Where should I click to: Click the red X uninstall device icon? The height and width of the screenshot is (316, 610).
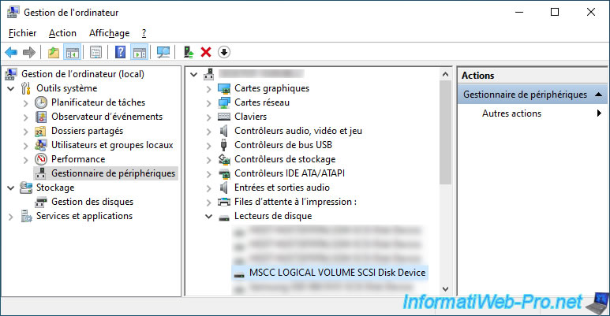(206, 52)
